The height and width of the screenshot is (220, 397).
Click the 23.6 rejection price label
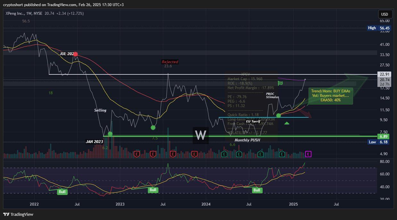(x=168, y=66)
